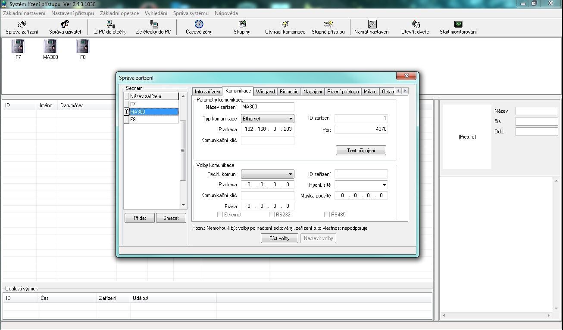563x330 pixels.
Task: Click Test připojení button
Action: click(361, 151)
